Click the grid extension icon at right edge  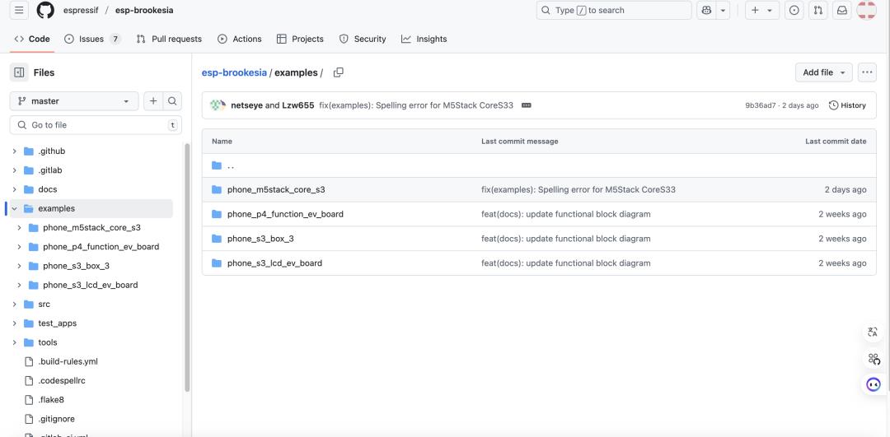pos(873,358)
